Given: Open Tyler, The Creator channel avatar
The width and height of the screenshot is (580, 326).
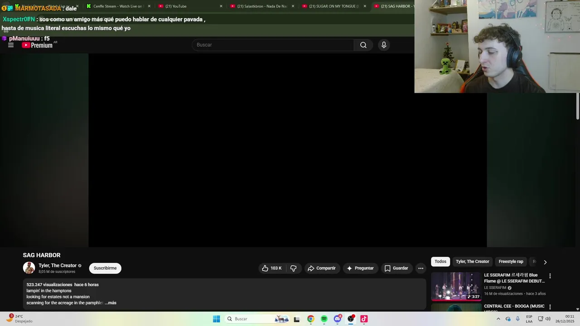Looking at the screenshot, I should (29, 268).
